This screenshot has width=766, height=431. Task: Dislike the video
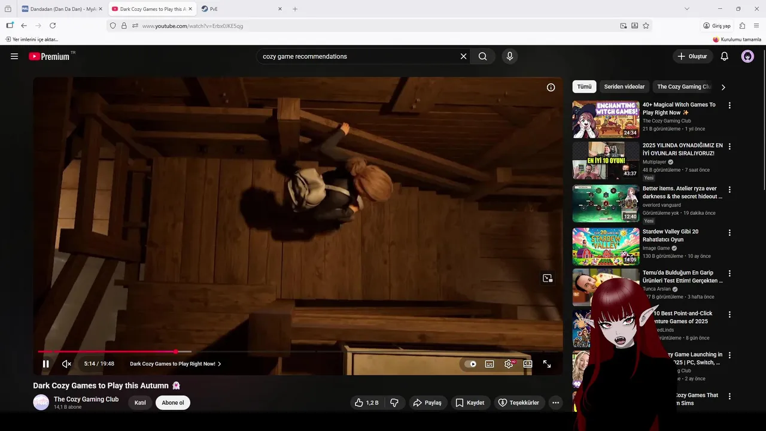click(x=394, y=403)
